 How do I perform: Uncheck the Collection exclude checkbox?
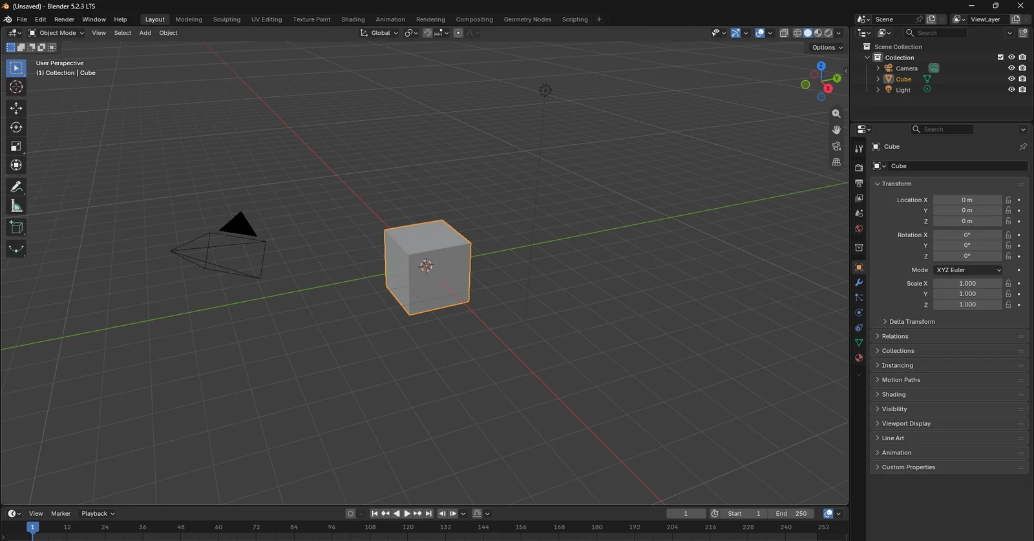[x=1000, y=58]
